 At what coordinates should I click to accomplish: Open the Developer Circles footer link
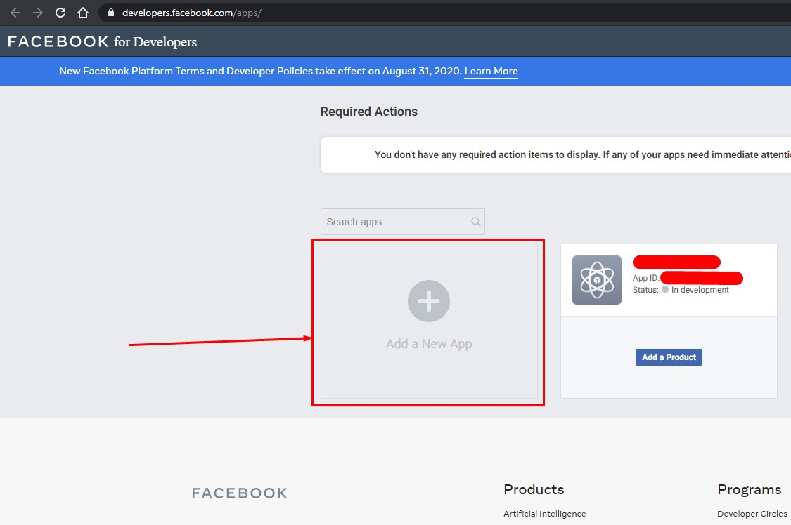752,514
